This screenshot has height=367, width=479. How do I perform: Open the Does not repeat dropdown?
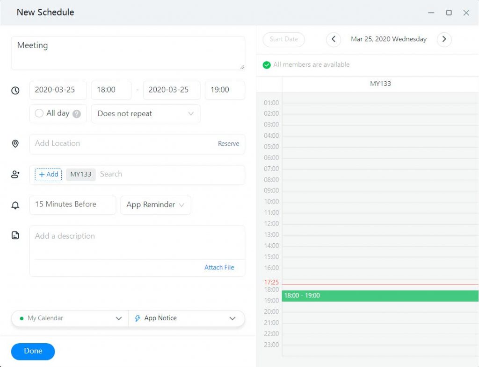coord(145,114)
